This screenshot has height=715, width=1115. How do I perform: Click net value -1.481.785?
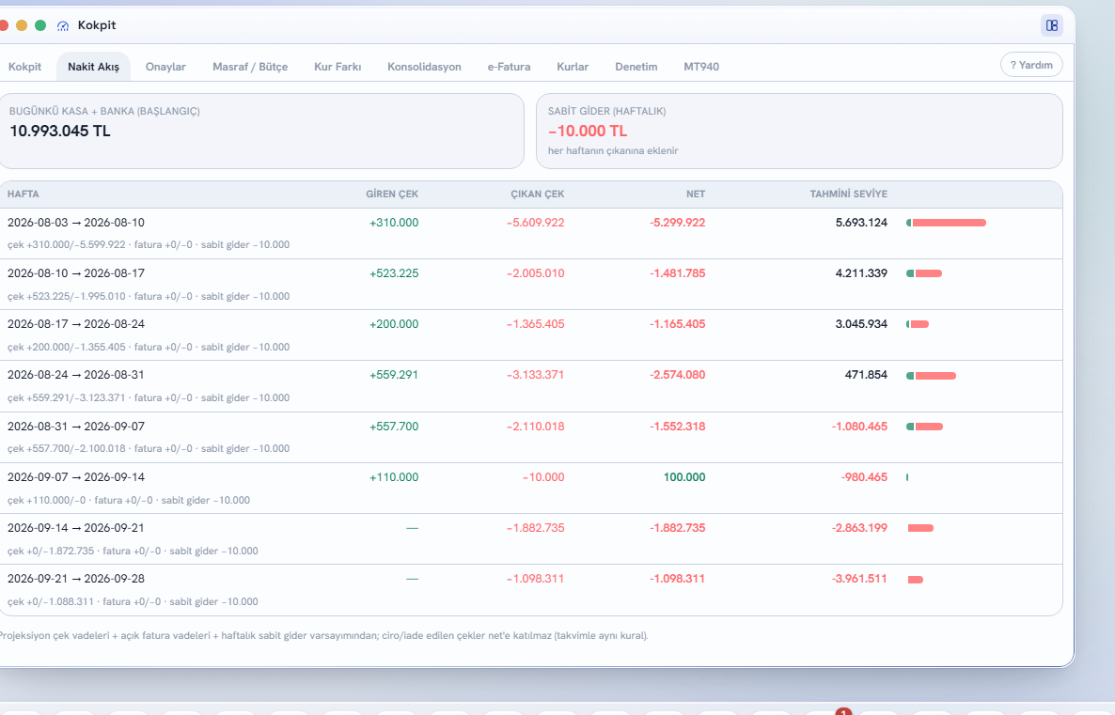[677, 273]
